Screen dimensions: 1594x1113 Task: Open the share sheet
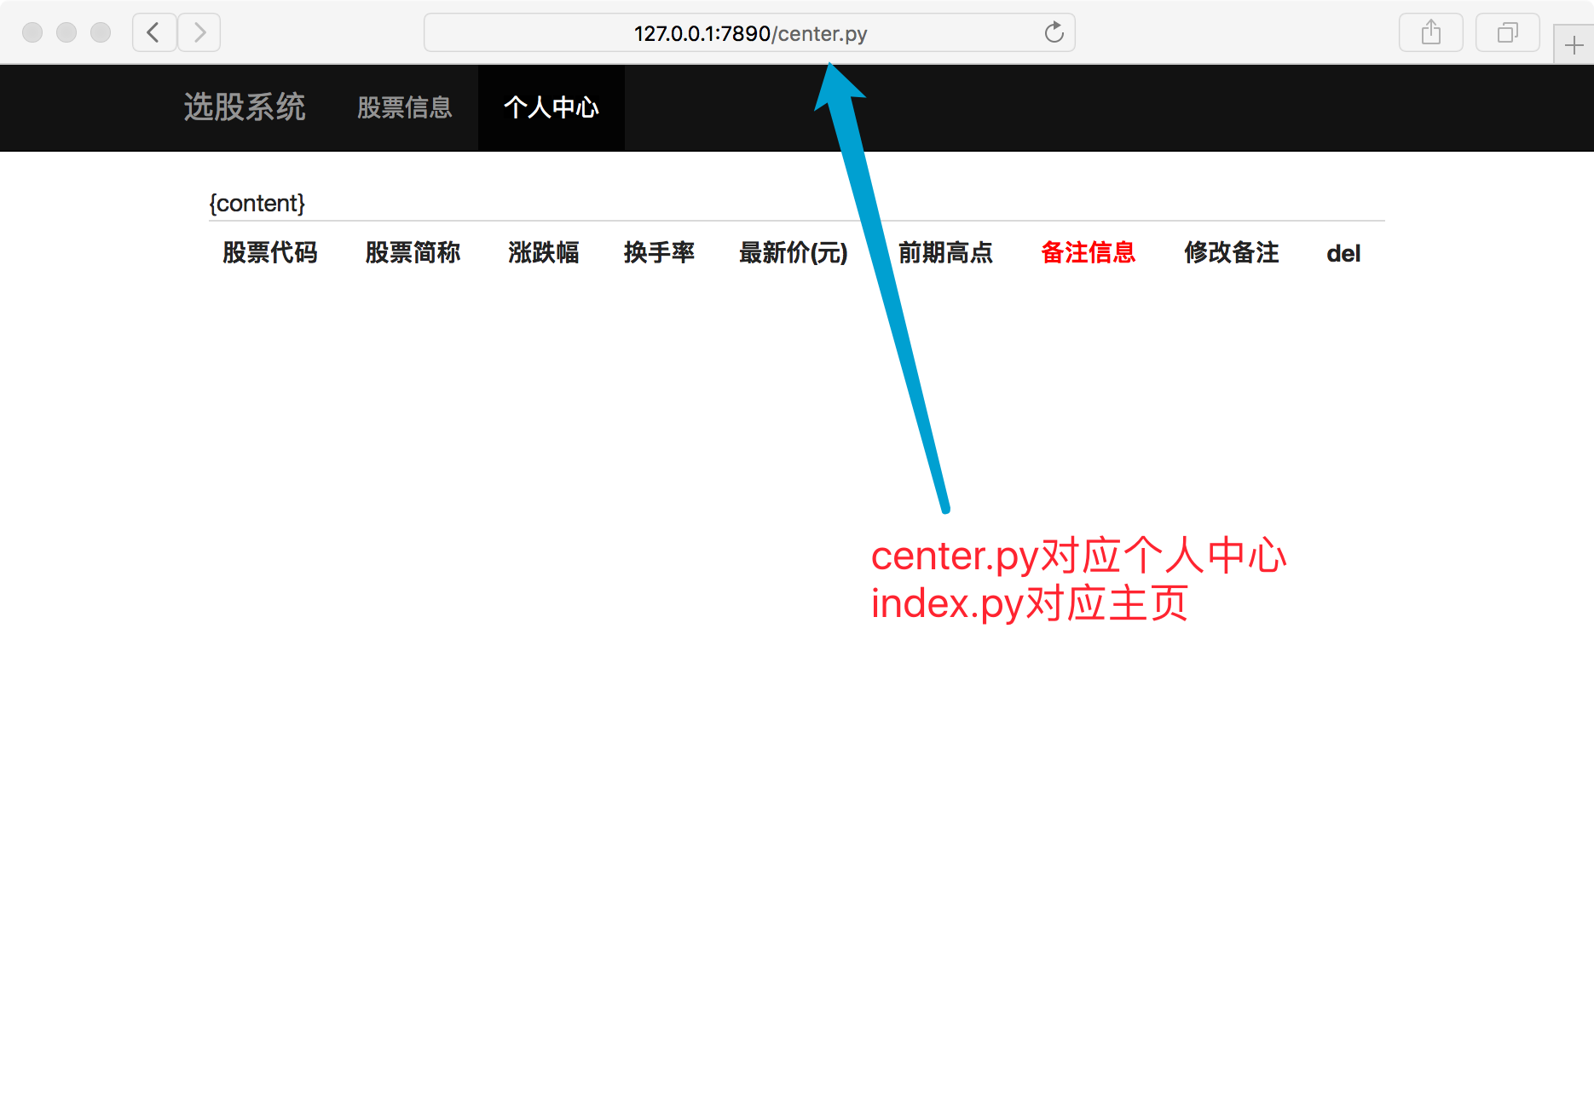[1430, 32]
